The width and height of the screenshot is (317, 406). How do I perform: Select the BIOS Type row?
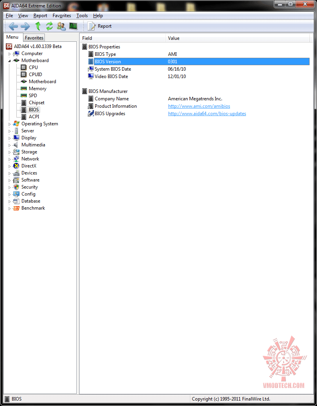click(x=198, y=54)
